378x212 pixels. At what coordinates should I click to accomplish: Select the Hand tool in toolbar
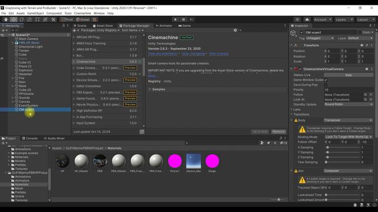(6, 19)
